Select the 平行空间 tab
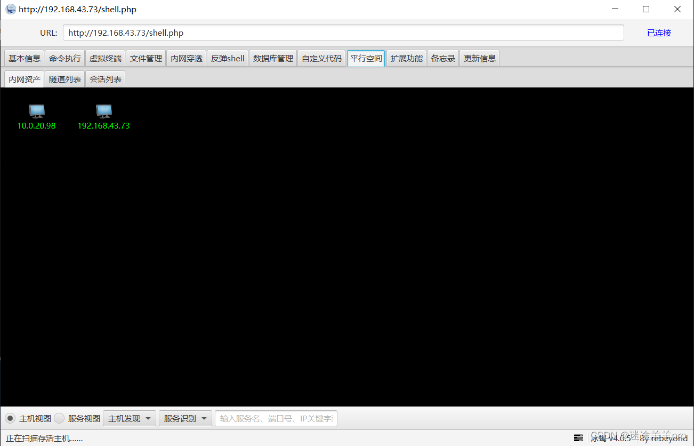Viewport: 694px width, 446px height. (366, 58)
